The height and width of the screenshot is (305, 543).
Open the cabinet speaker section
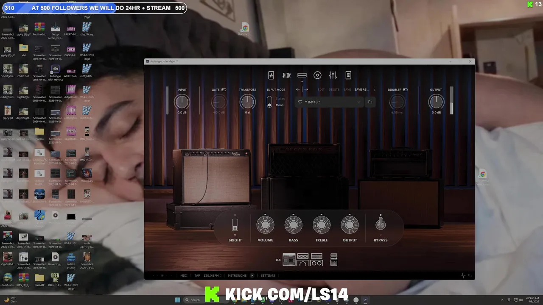pos(317,75)
